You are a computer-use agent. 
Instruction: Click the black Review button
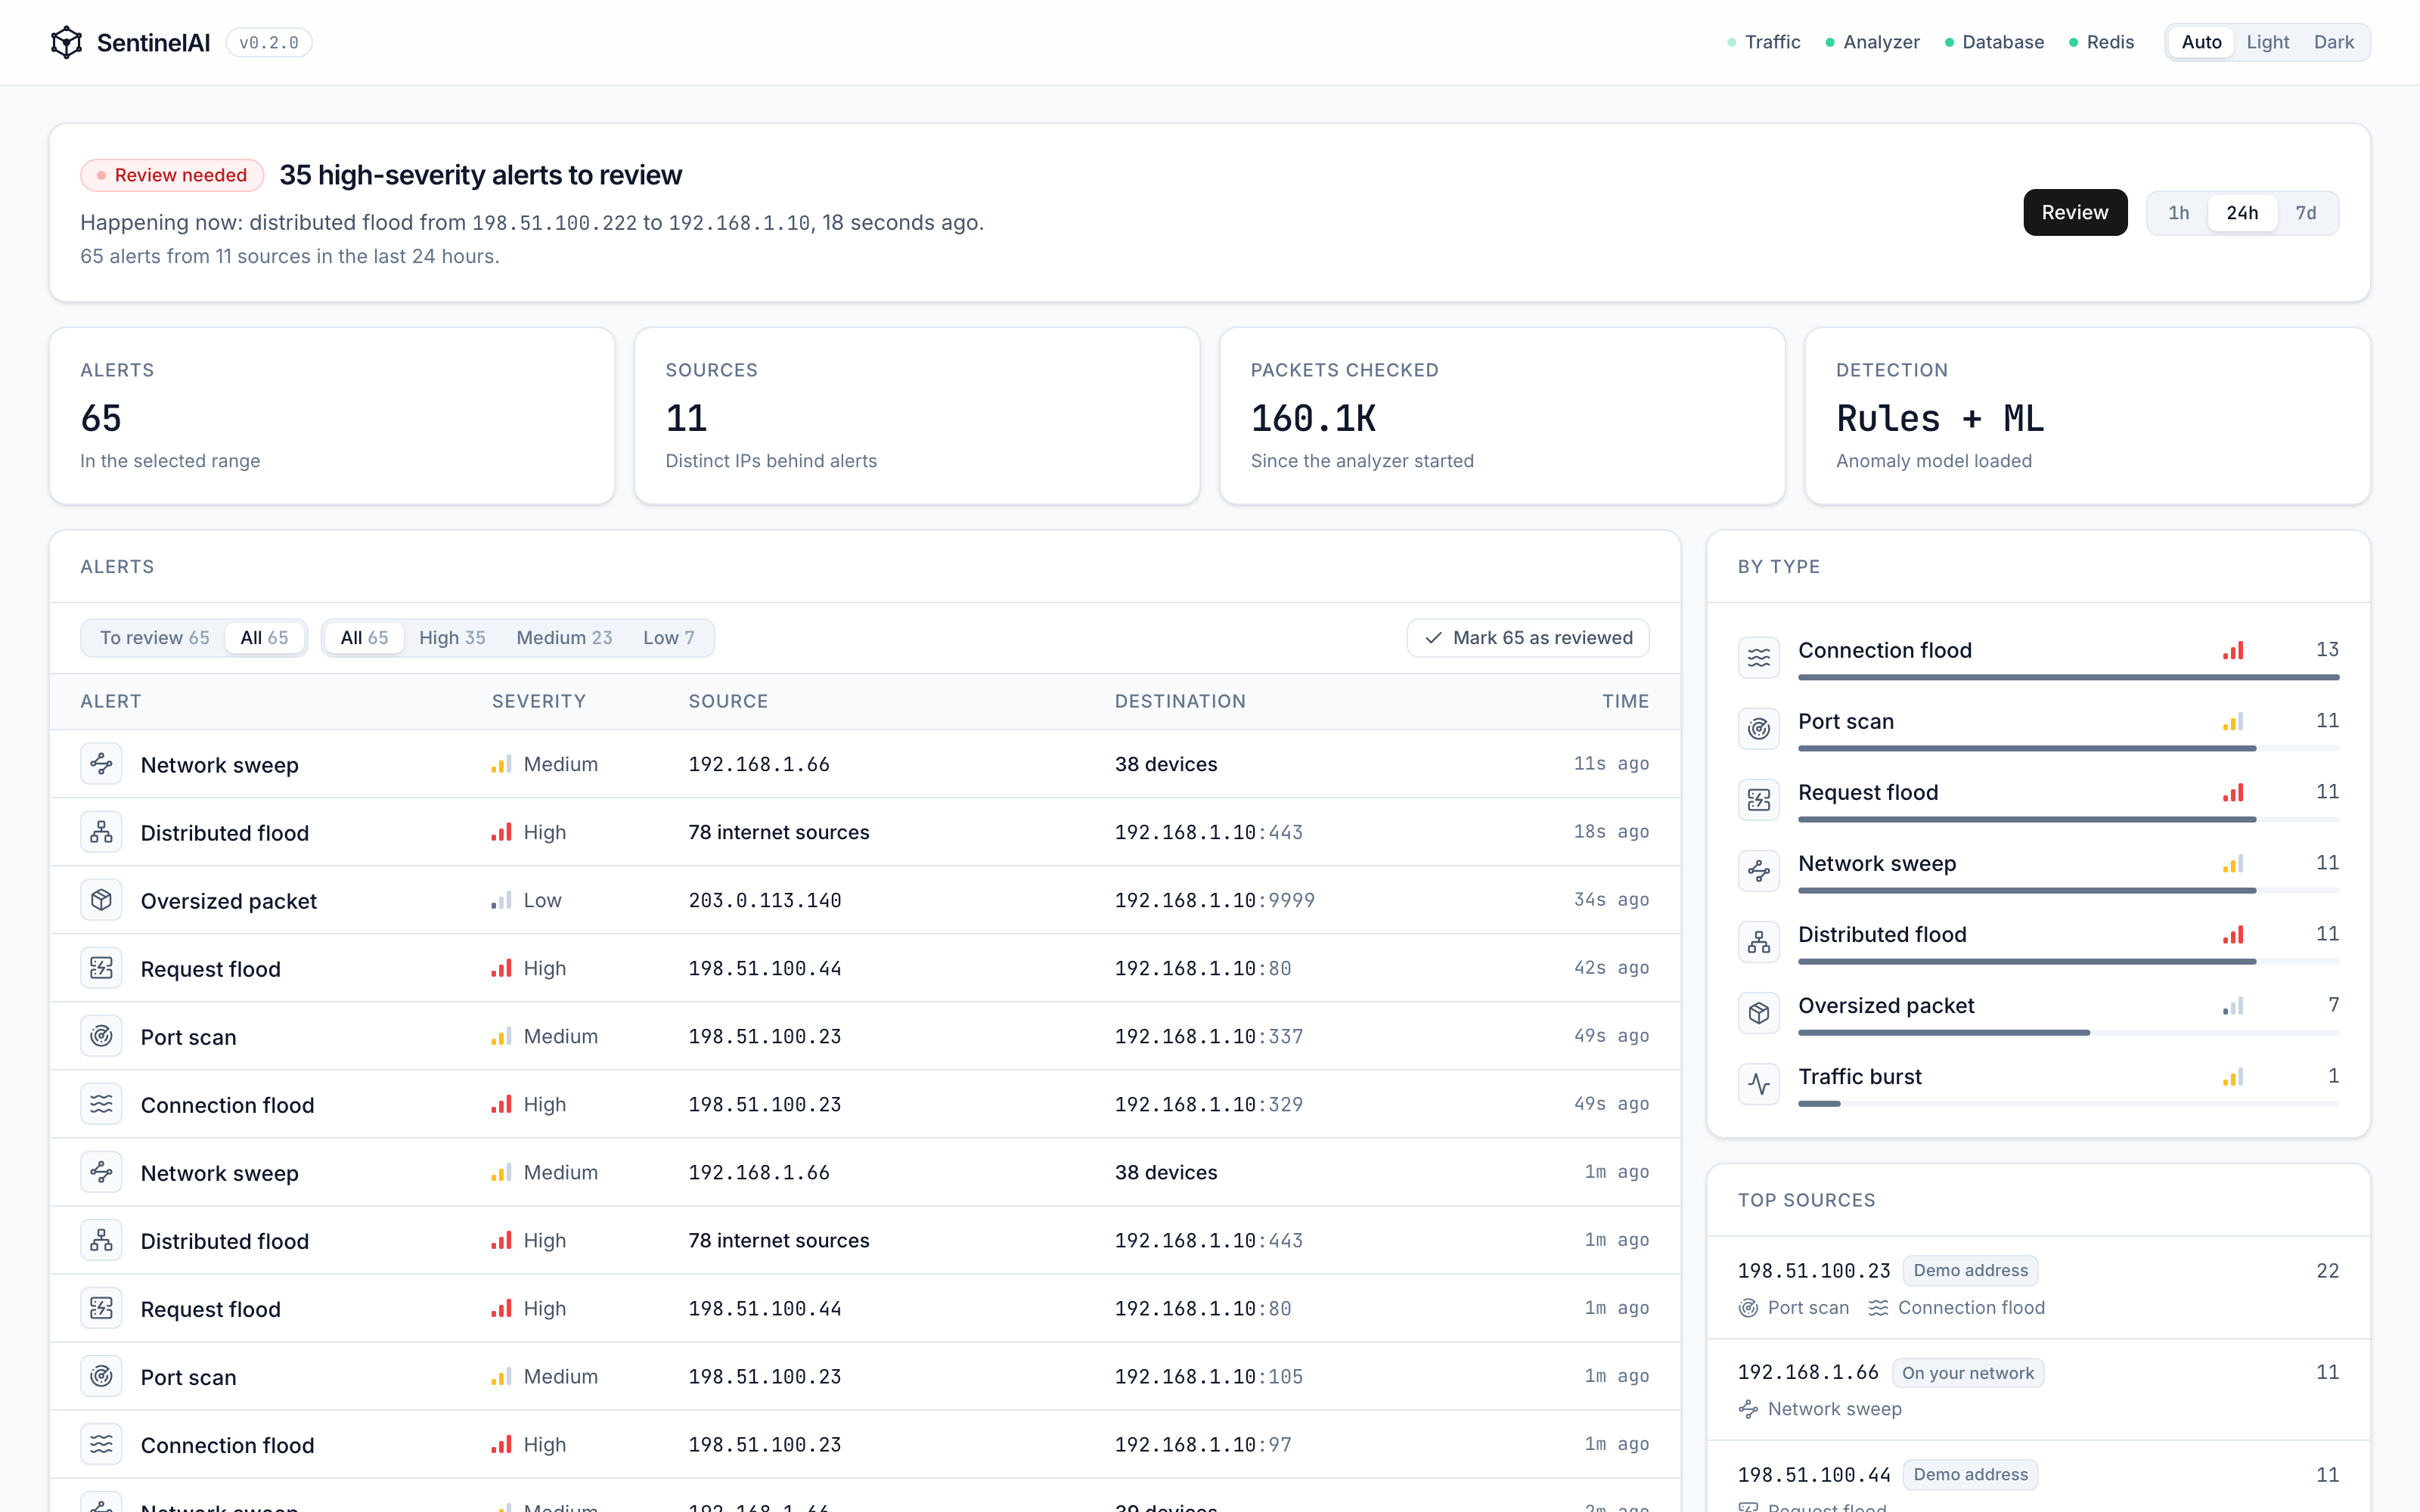pos(2075,213)
